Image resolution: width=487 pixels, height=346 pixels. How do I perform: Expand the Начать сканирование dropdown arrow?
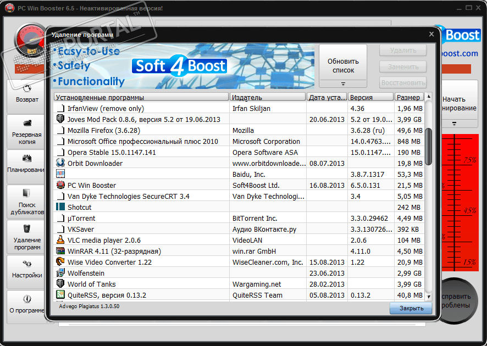[455, 124]
